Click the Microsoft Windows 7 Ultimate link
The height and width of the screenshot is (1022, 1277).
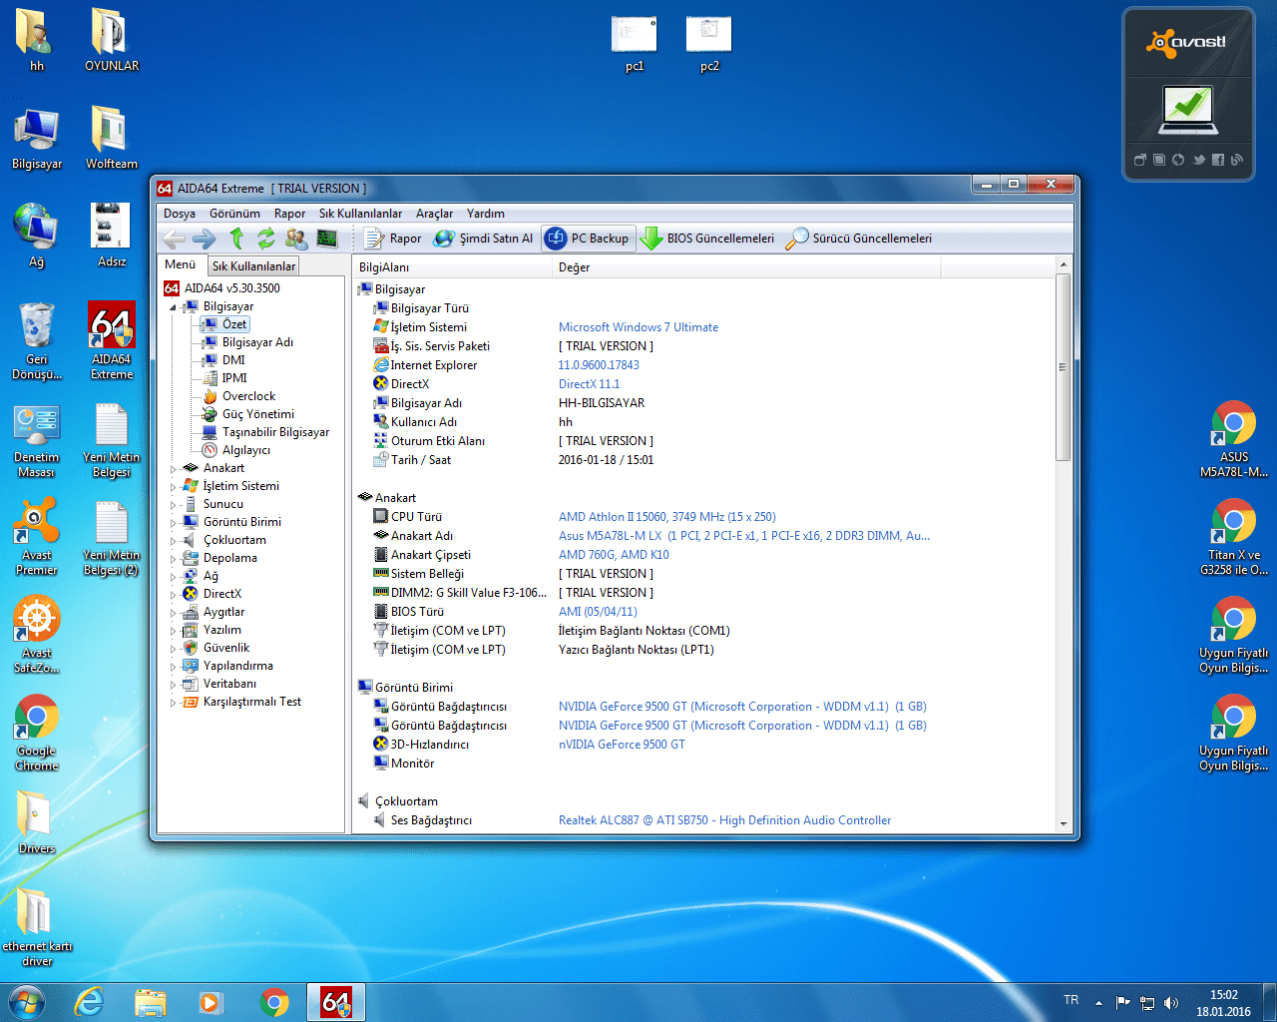pyautogui.click(x=638, y=327)
